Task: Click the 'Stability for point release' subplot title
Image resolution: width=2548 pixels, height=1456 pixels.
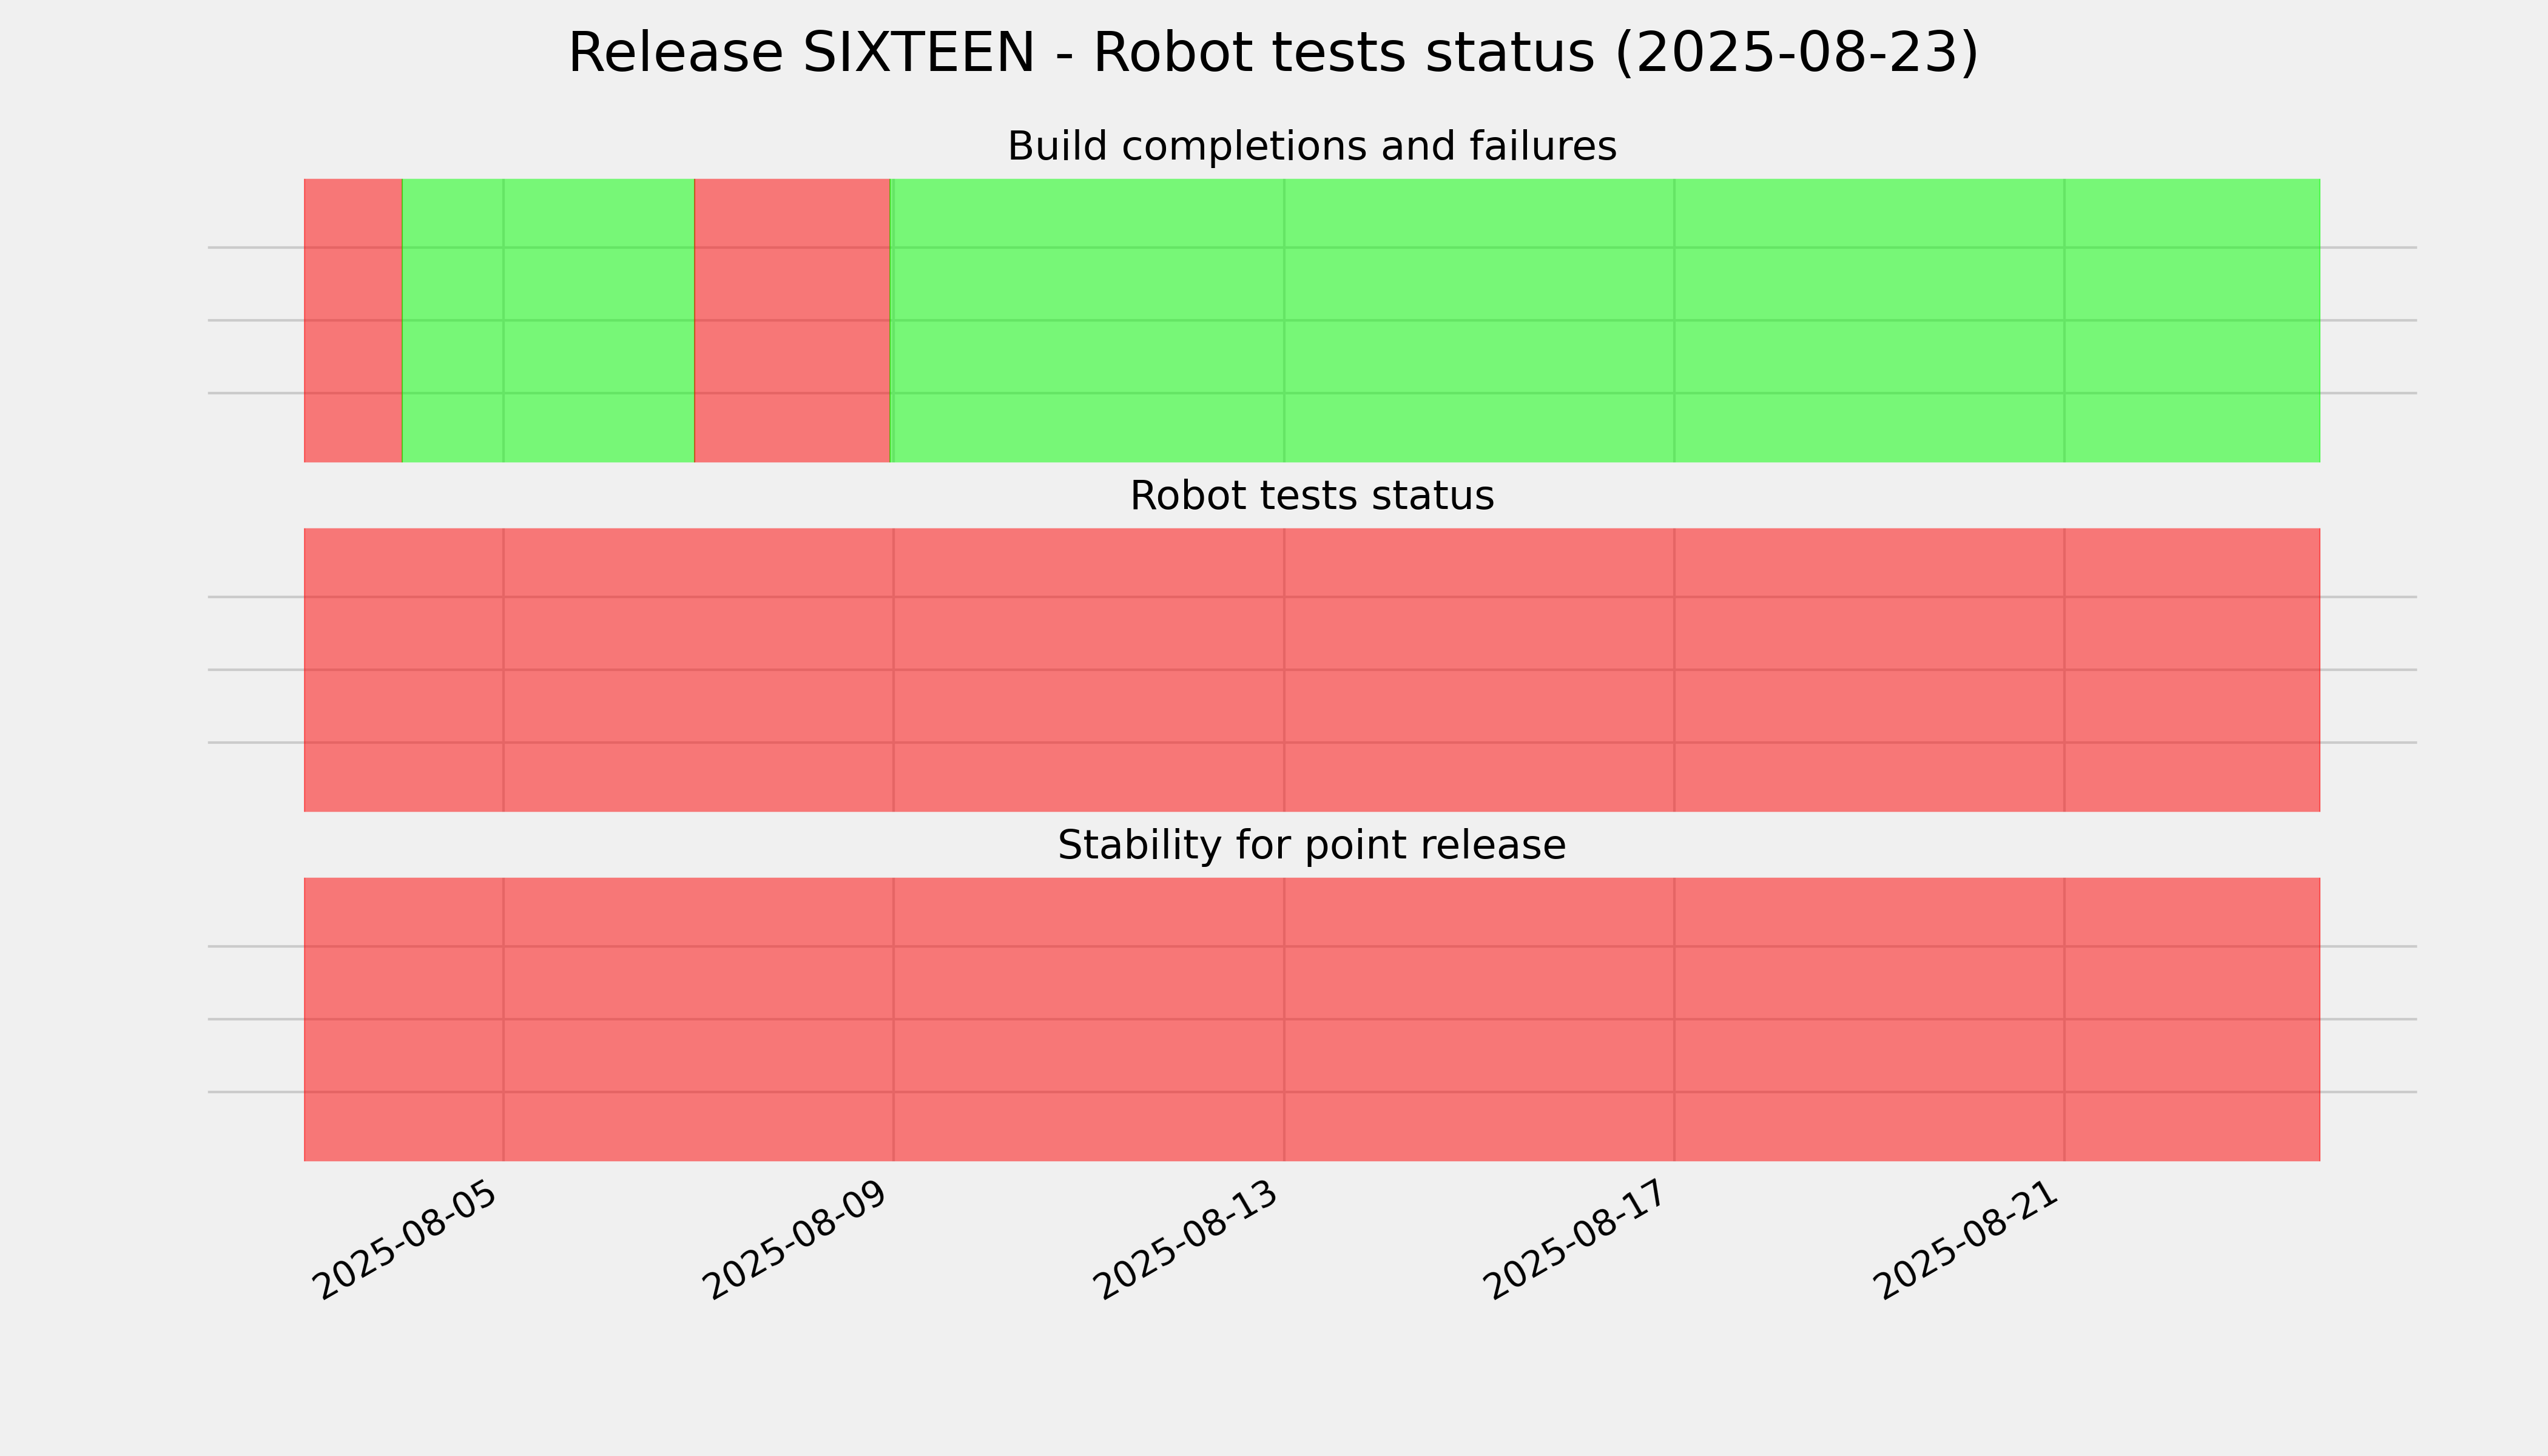Action: [x=1311, y=845]
